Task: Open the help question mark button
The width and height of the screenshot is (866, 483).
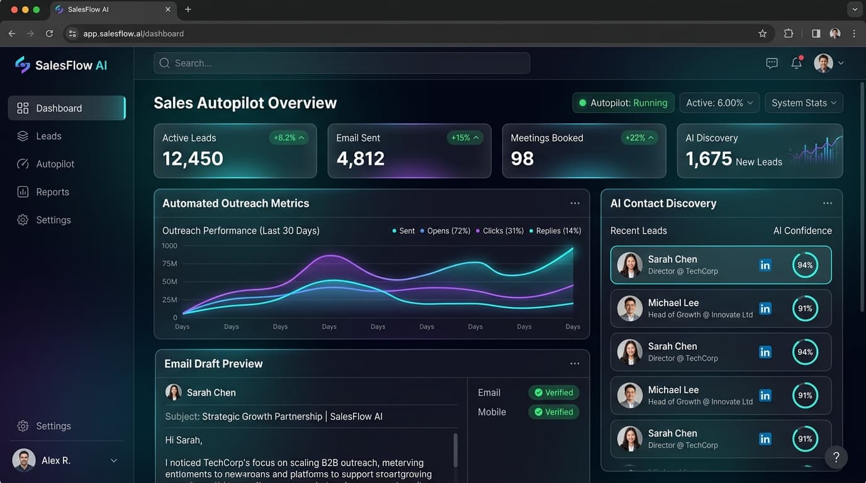Action: point(836,457)
